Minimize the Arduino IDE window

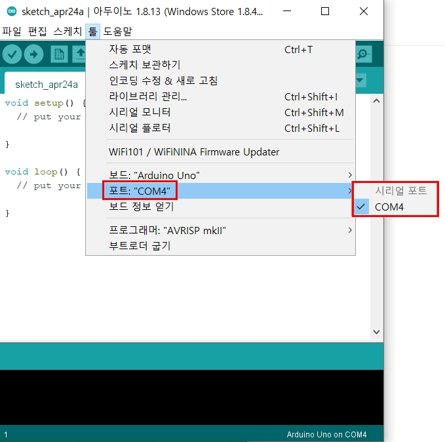[x=287, y=11]
